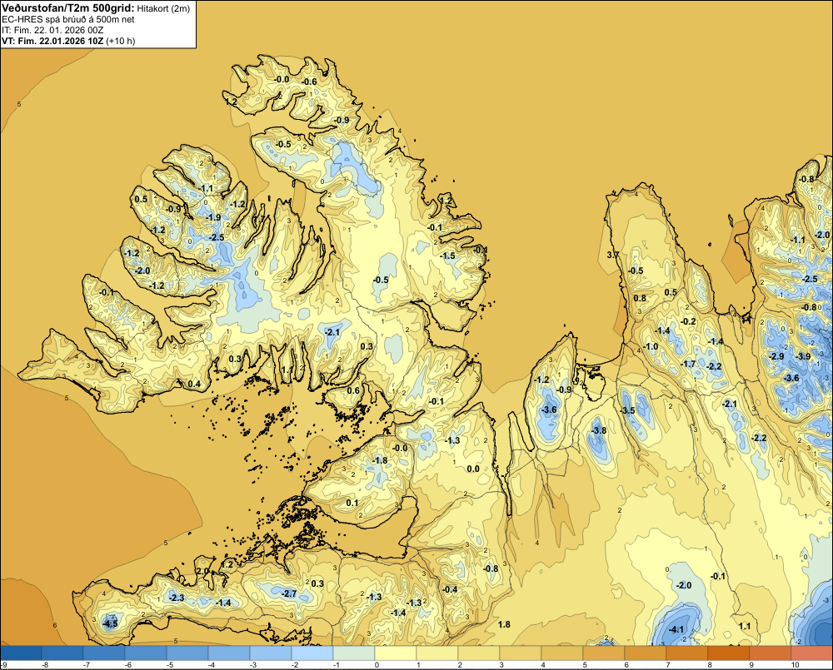
Task: Click the -3.9 temperature value
Action: pos(803,356)
